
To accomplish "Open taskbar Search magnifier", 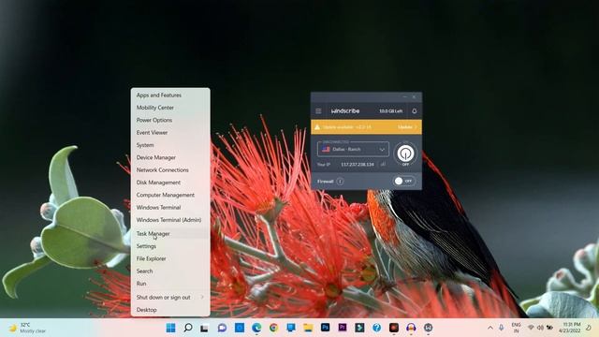I will (188, 328).
